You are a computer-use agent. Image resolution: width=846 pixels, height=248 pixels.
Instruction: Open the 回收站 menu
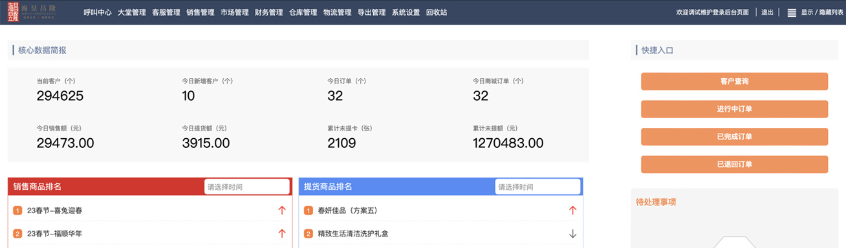point(437,12)
